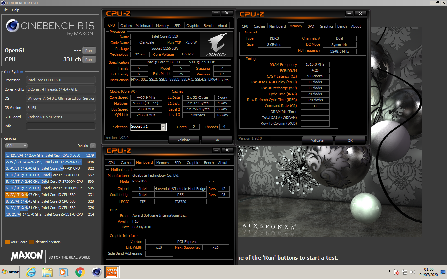Open Memory tab in Mainboard CPU-Z window
This screenshot has height=279, width=447.
pos(163,163)
